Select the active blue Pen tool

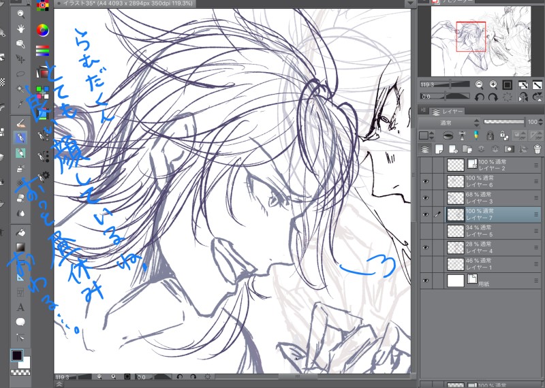pos(21,138)
